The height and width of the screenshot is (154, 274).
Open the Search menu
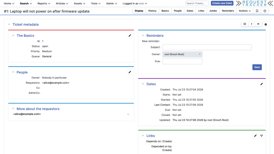tap(26, 4)
